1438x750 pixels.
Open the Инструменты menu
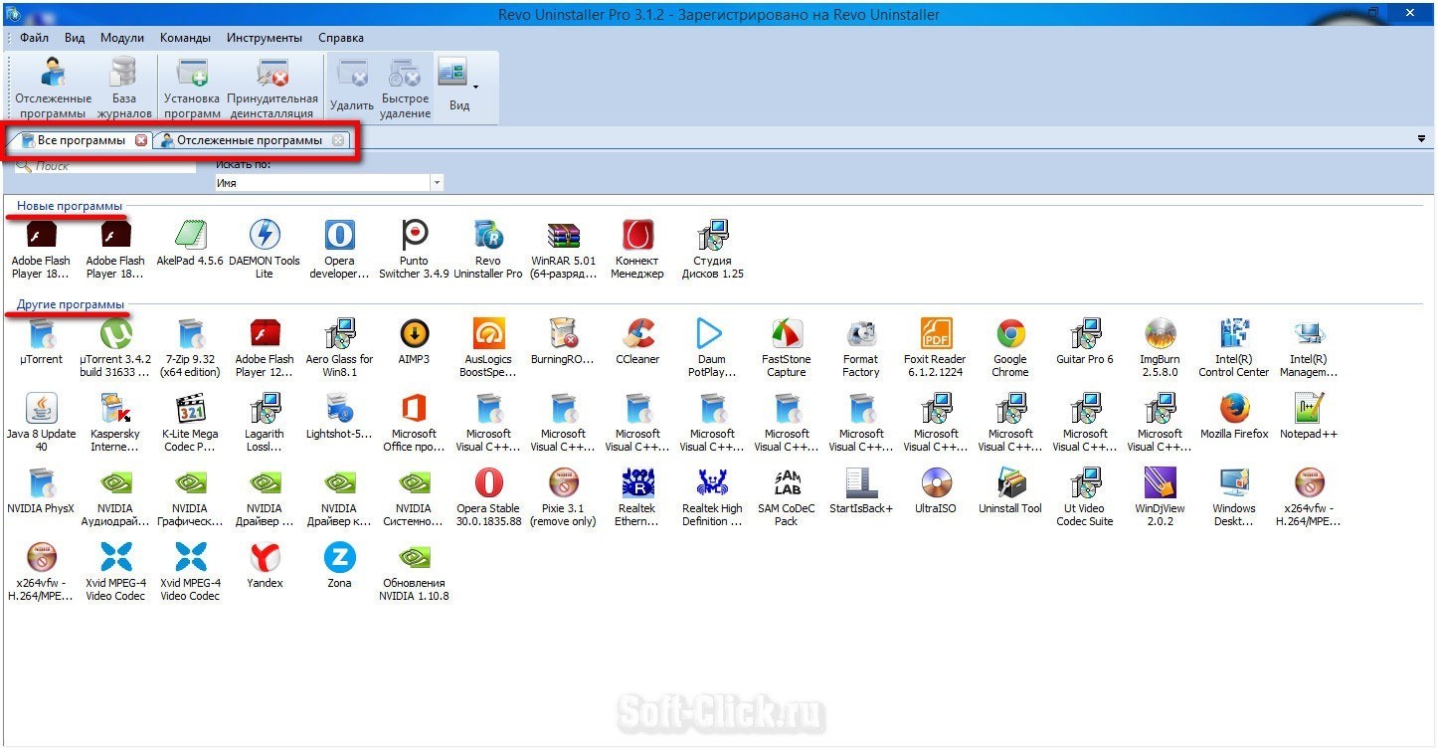[x=264, y=38]
